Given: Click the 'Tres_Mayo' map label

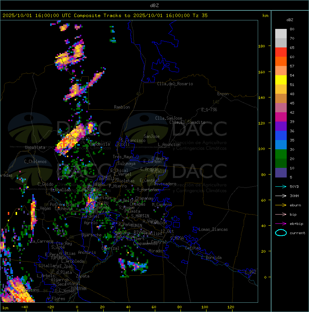Looking at the screenshot, I should tap(123, 157).
